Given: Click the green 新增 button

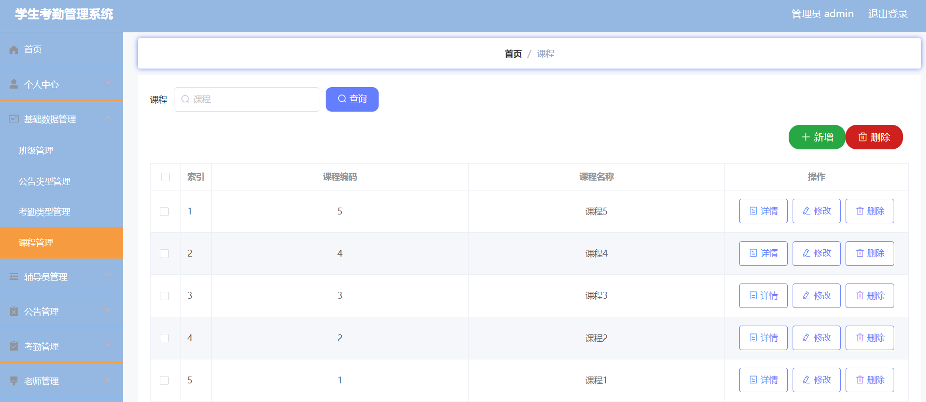Looking at the screenshot, I should tap(817, 137).
